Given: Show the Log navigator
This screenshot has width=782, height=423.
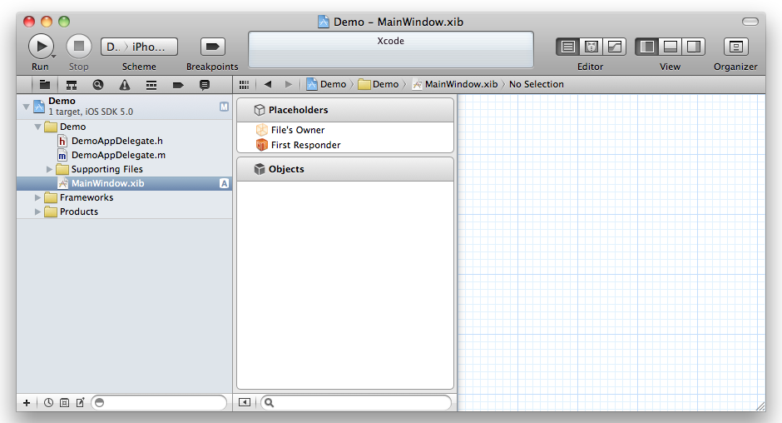Looking at the screenshot, I should click(205, 84).
